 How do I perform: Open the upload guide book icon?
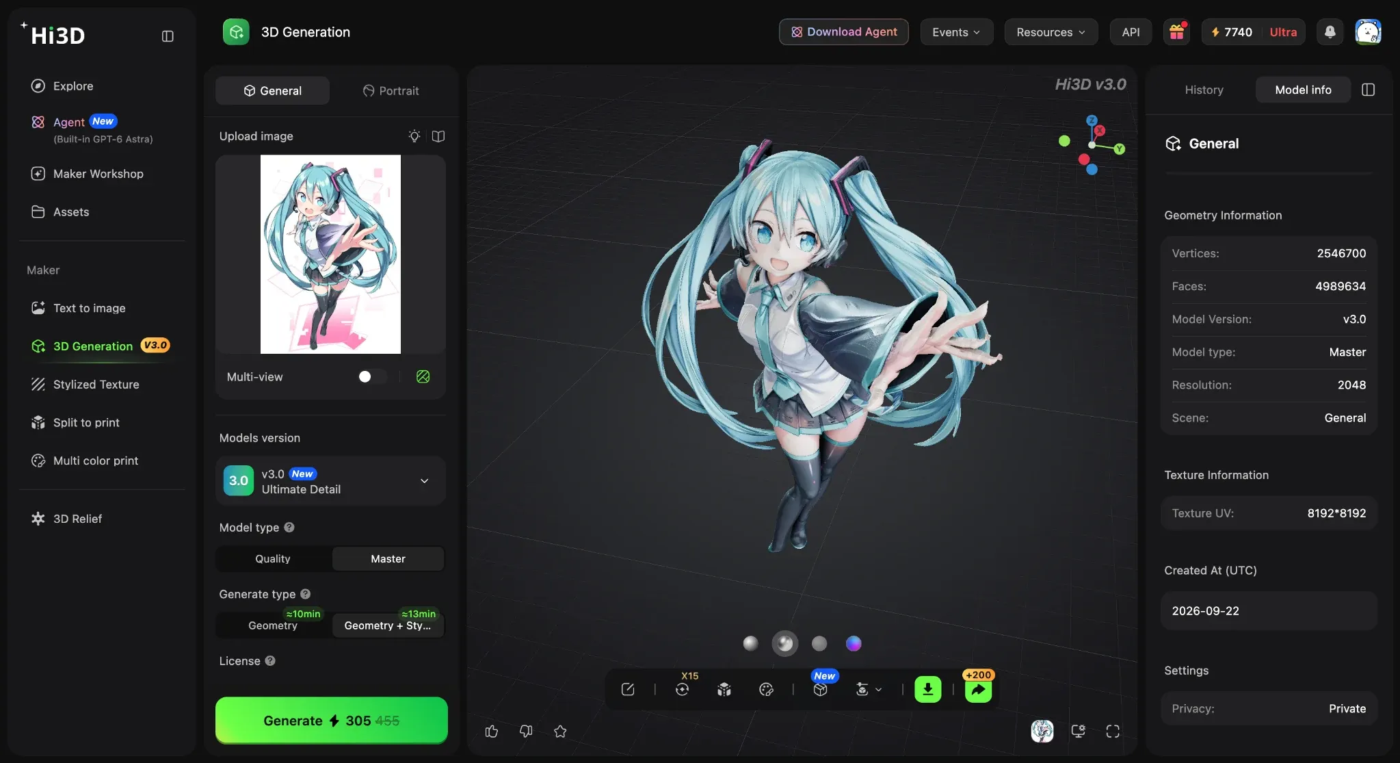(x=438, y=136)
